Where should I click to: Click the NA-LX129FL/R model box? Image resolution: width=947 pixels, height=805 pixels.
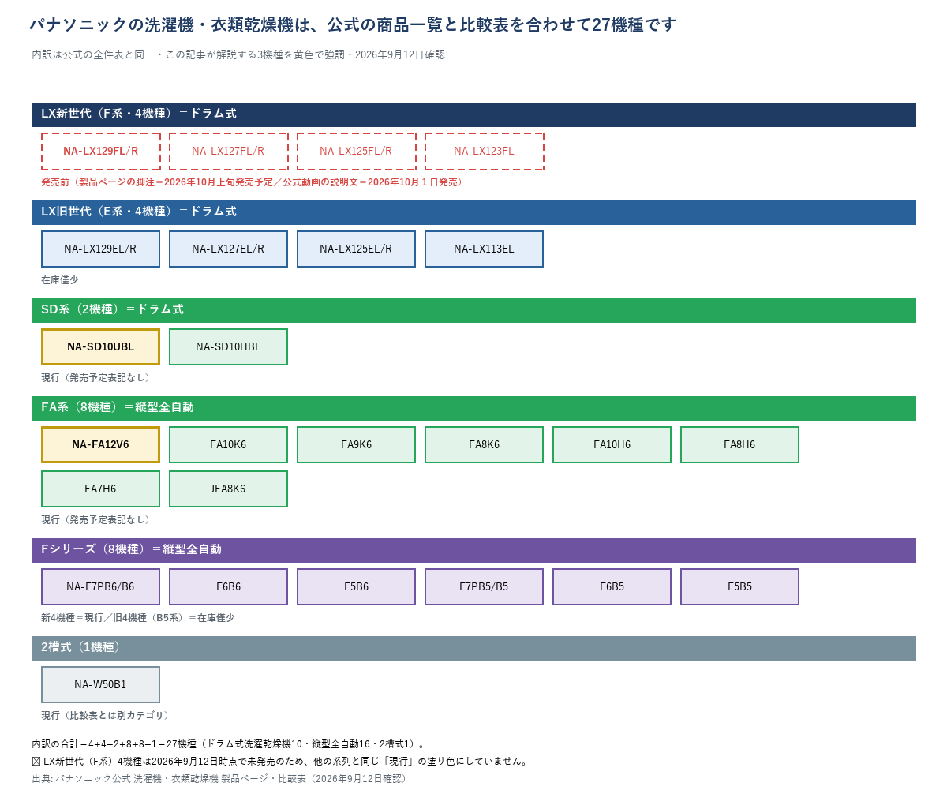101,152
